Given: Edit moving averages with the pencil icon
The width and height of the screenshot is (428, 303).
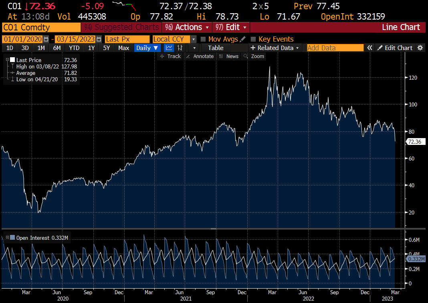Looking at the screenshot, I should (243, 39).
